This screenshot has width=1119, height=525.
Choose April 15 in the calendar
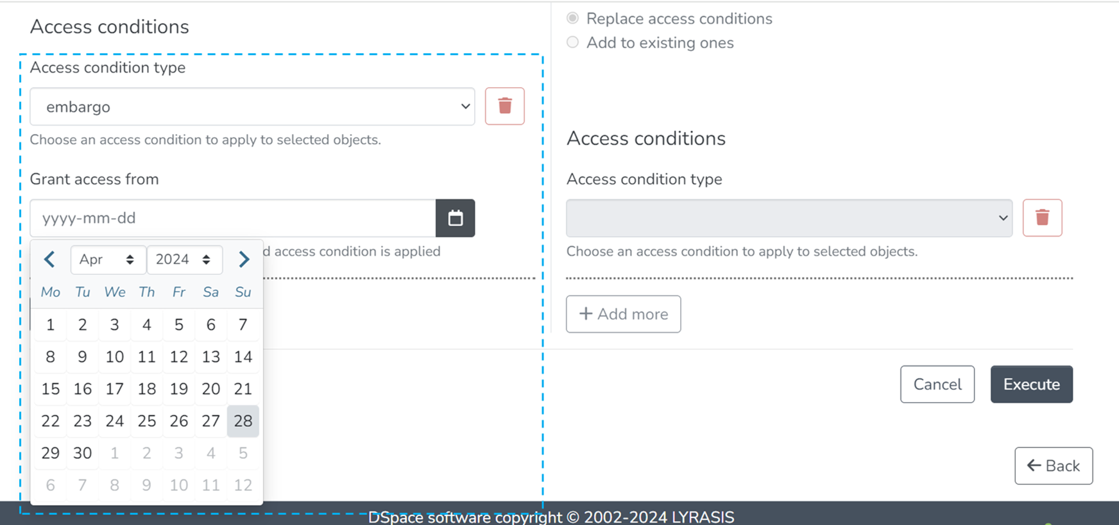[50, 389]
